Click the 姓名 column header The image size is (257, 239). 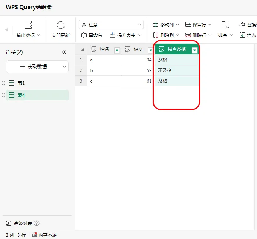(104, 49)
